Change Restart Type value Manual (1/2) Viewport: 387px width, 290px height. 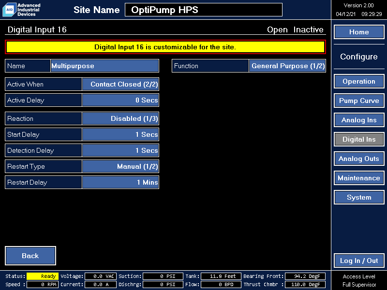[120, 166]
